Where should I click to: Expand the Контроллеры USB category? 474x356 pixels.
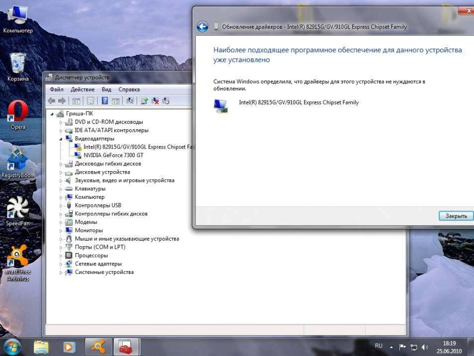[x=61, y=206]
